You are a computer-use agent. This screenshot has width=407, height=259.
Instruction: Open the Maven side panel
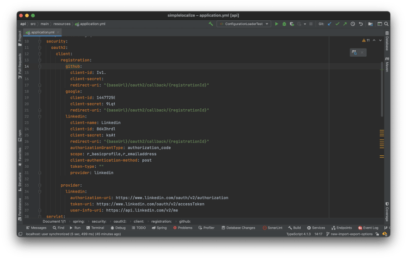(x=387, y=65)
